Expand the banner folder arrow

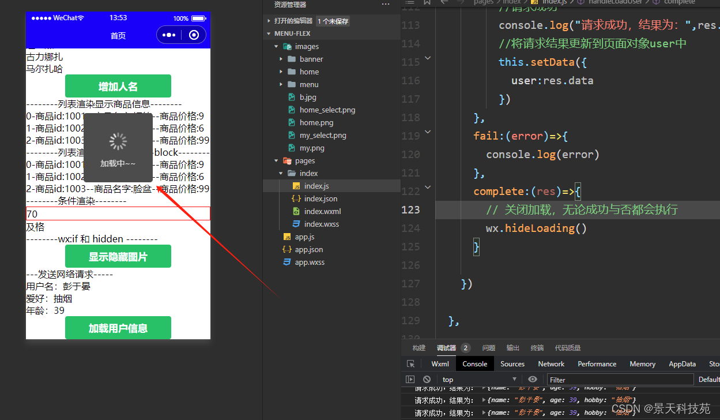pyautogui.click(x=281, y=59)
